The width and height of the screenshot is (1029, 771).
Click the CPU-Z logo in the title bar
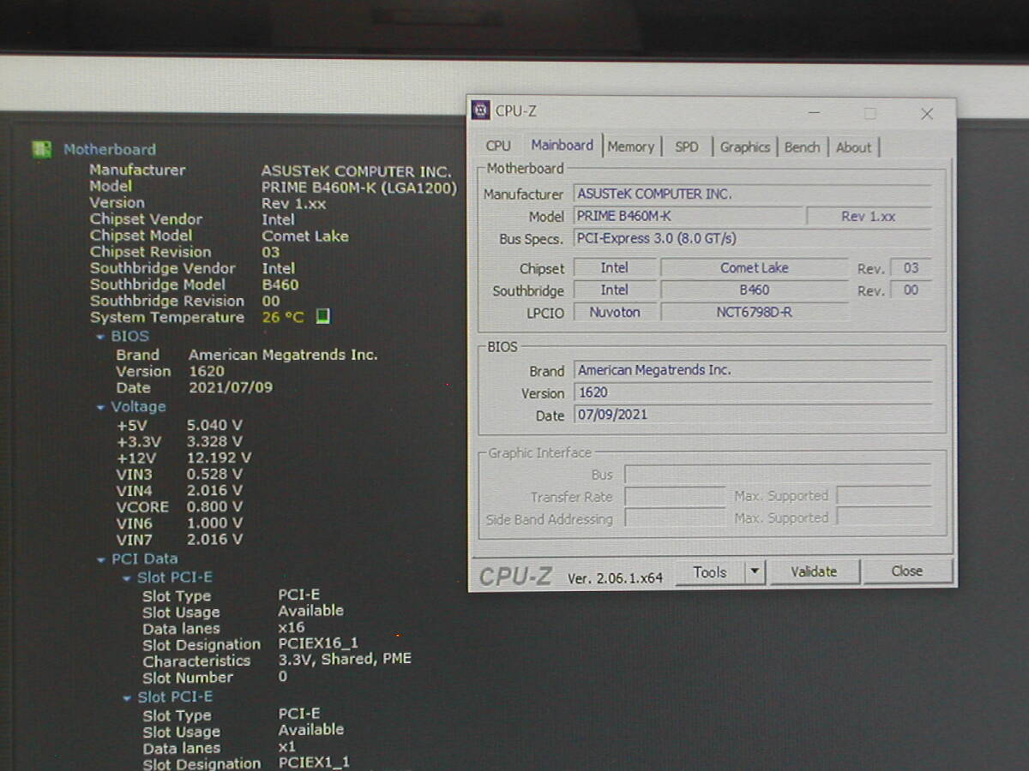pyautogui.click(x=481, y=111)
